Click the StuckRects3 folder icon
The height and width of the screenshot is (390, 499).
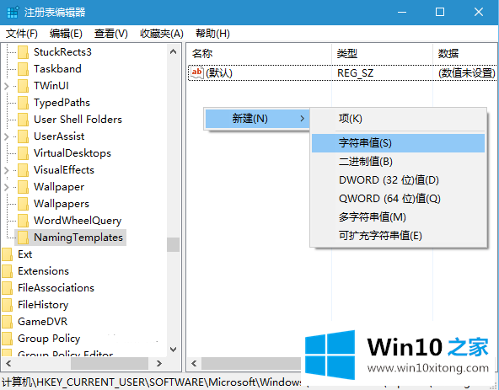23,52
